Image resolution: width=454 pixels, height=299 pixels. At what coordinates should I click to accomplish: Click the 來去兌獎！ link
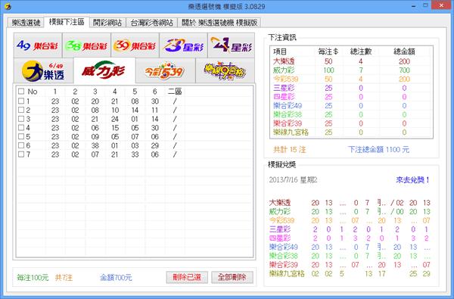412,180
